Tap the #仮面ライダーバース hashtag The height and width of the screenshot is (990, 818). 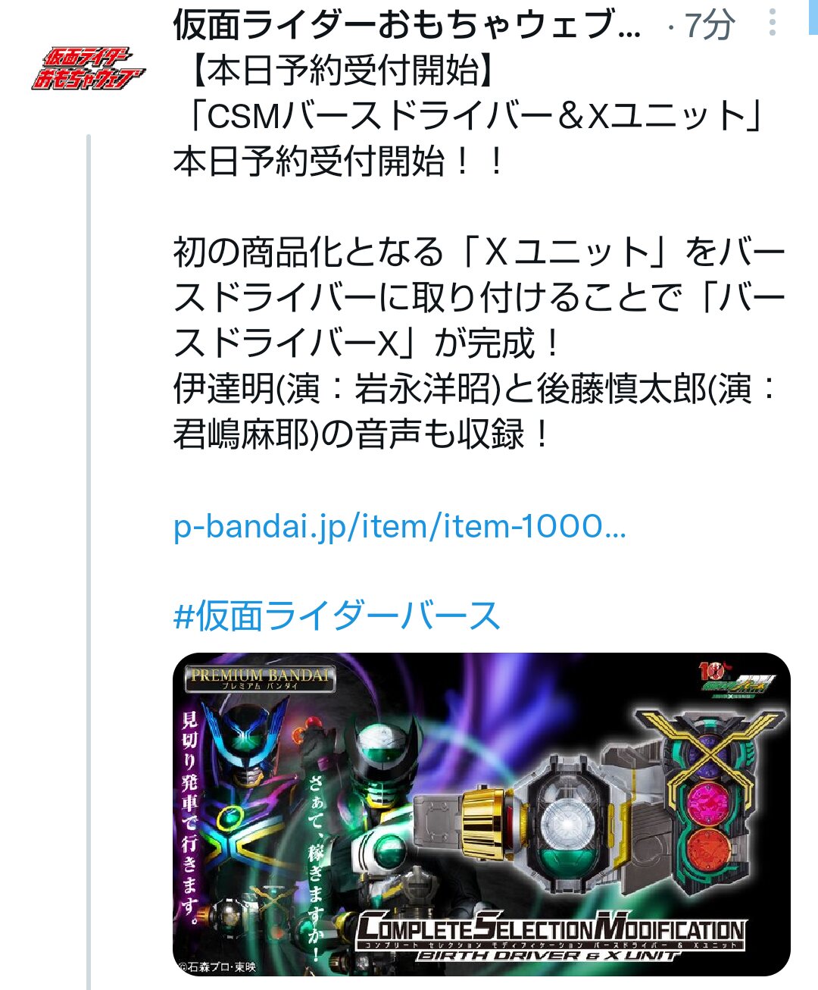[337, 615]
